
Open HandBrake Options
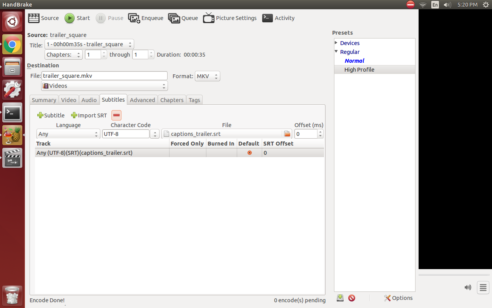pyautogui.click(x=398, y=298)
